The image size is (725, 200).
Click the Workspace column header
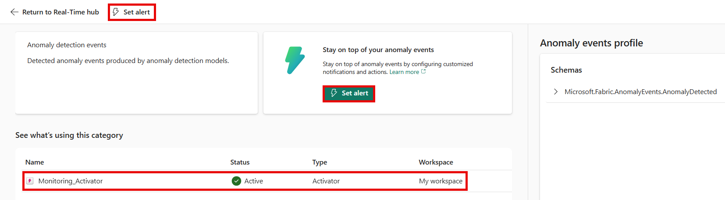coord(436,162)
